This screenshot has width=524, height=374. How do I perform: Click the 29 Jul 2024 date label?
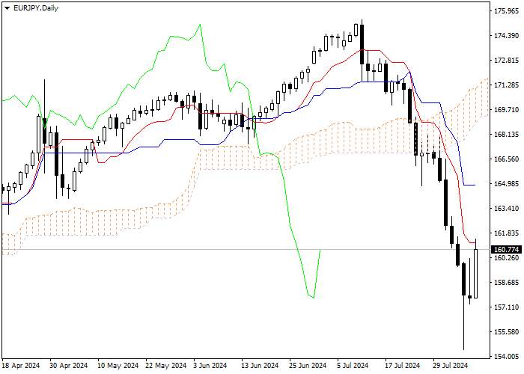click(x=451, y=366)
